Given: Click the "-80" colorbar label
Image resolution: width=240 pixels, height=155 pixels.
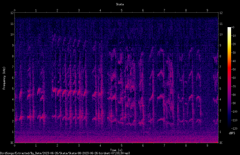Looking at the screenshot, I should [x=234, y=95].
